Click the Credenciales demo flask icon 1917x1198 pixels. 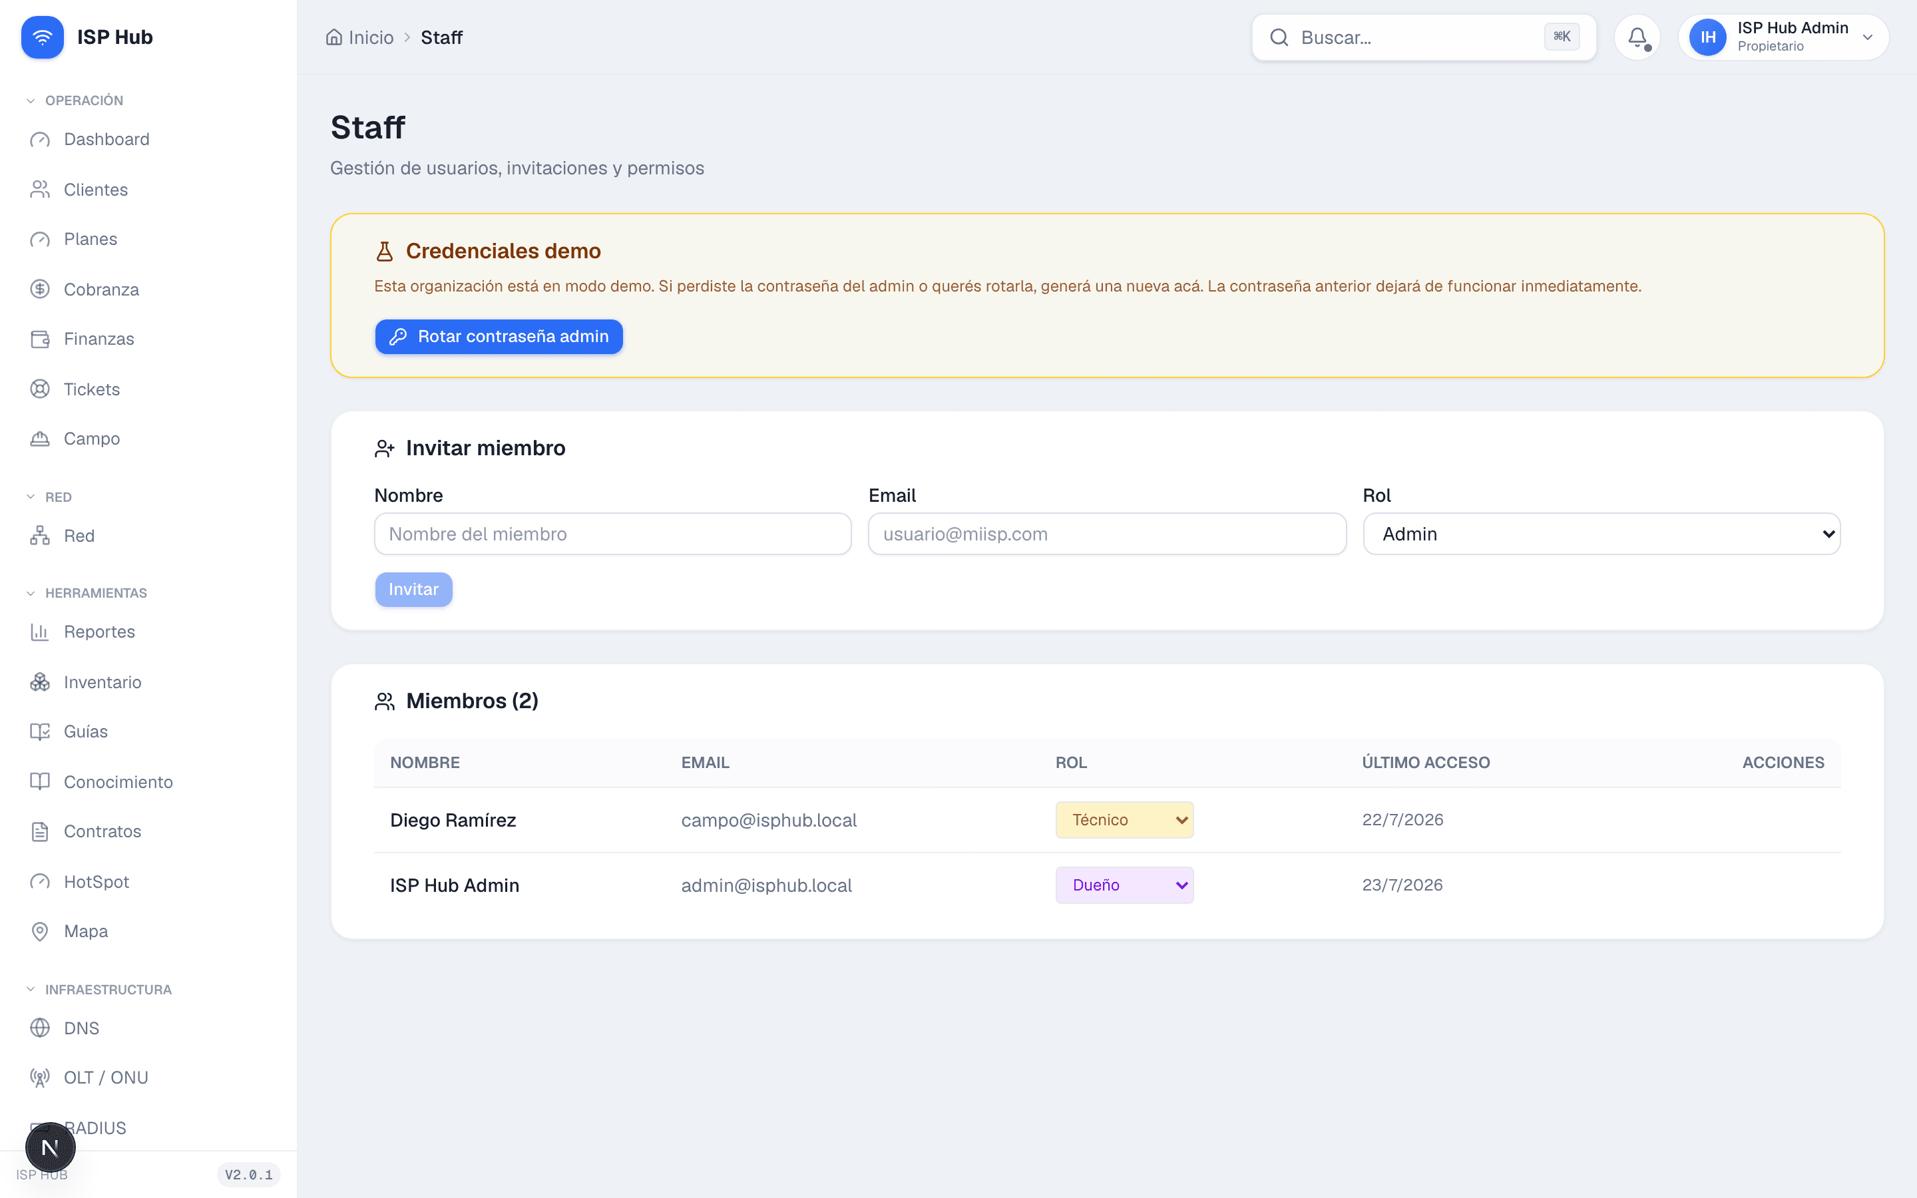(384, 251)
